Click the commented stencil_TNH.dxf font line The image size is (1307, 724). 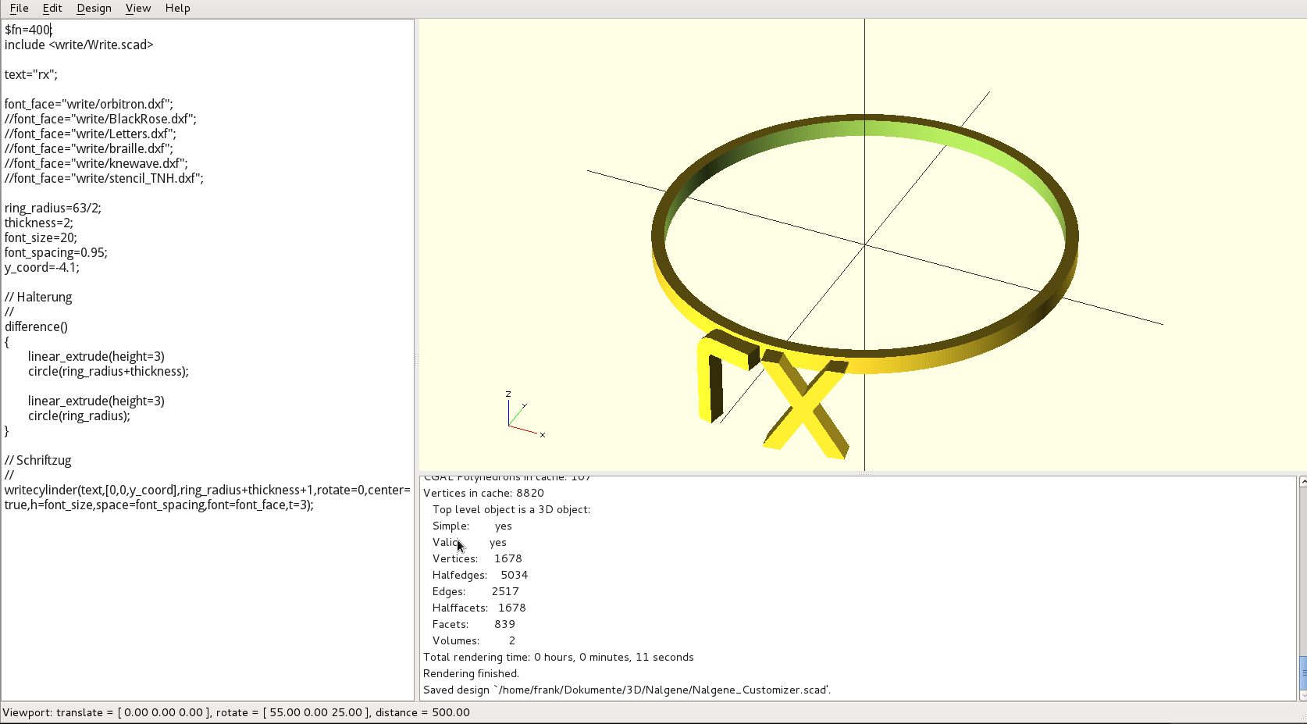coord(104,178)
